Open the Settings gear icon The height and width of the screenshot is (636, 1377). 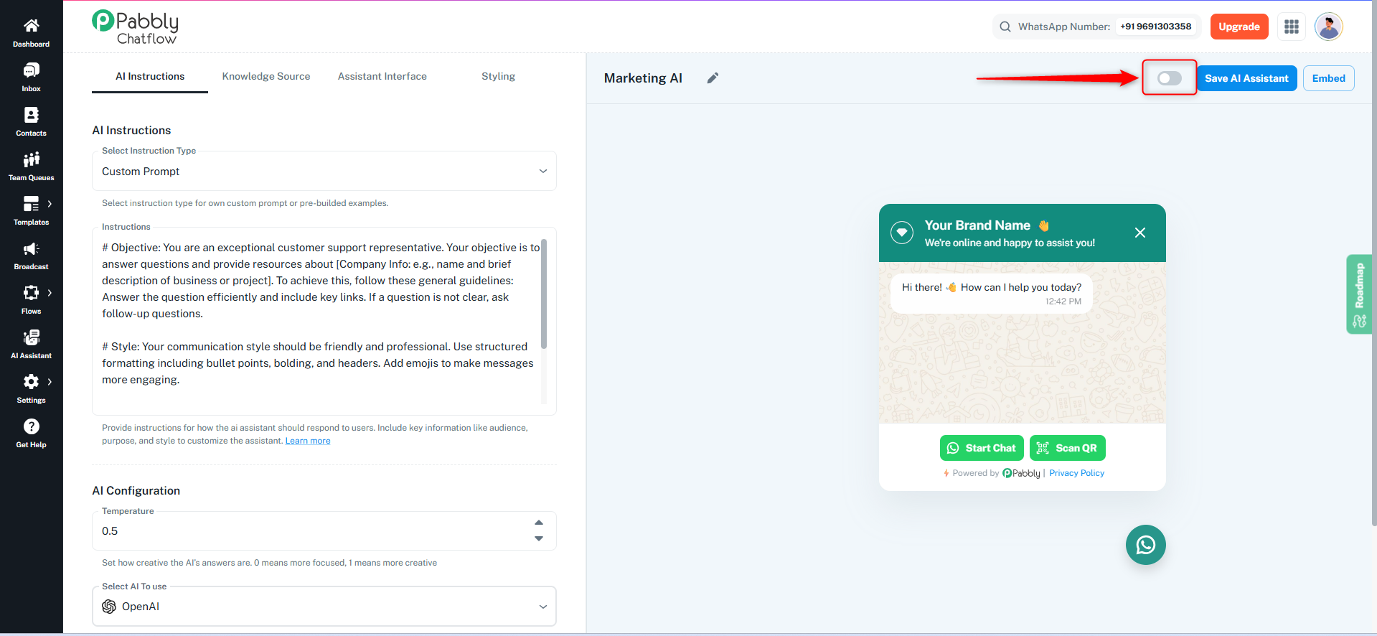pyautogui.click(x=31, y=382)
